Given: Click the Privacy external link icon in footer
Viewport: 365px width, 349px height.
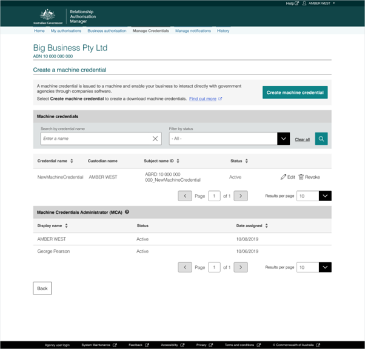Looking at the screenshot, I should 210,345.
